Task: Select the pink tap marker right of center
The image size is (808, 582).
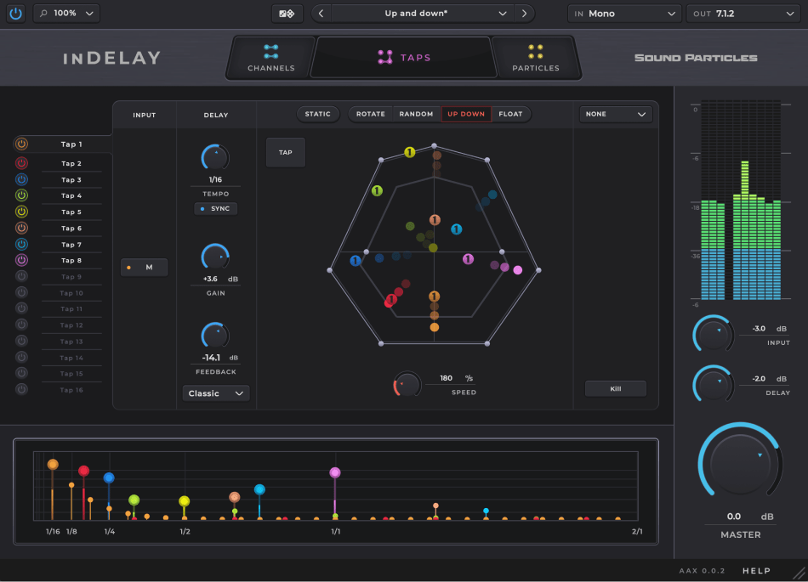Action: tap(468, 259)
